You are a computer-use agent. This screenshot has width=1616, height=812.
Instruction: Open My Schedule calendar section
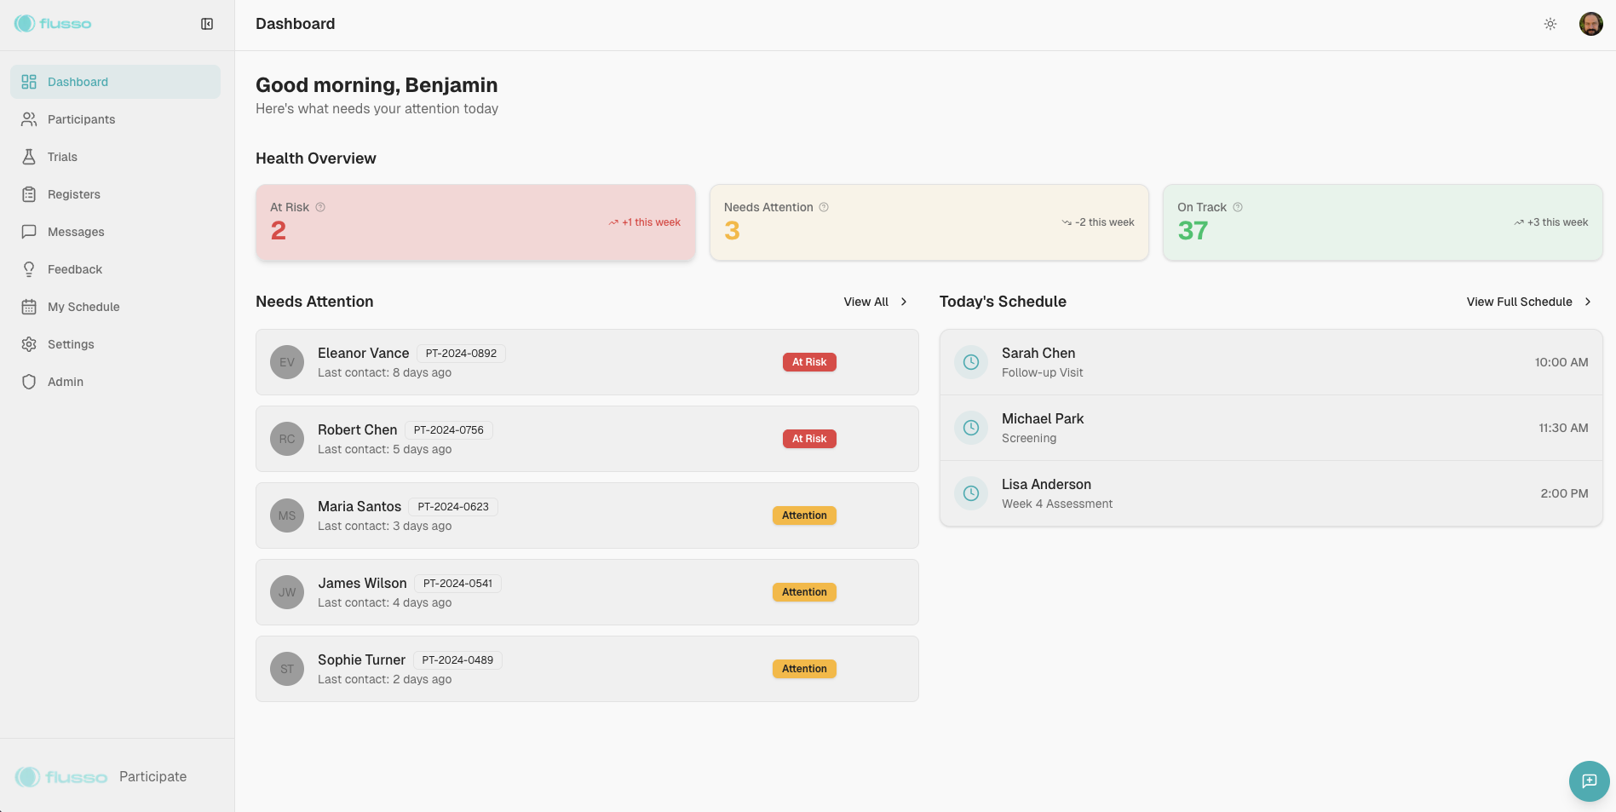(83, 306)
